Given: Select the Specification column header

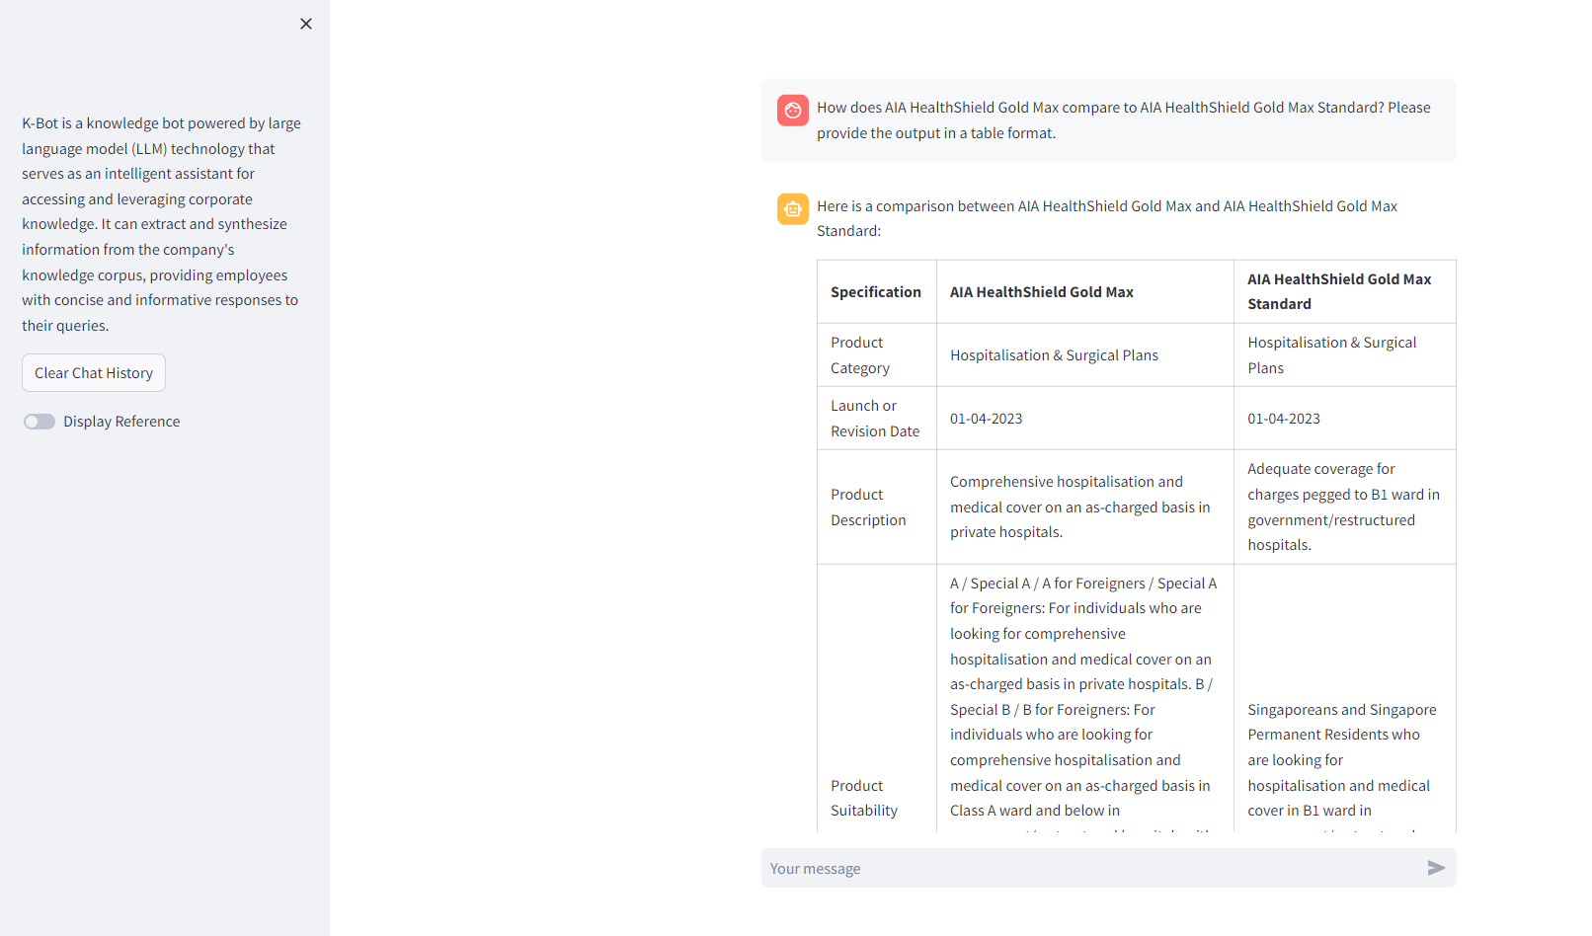Looking at the screenshot, I should [877, 292].
